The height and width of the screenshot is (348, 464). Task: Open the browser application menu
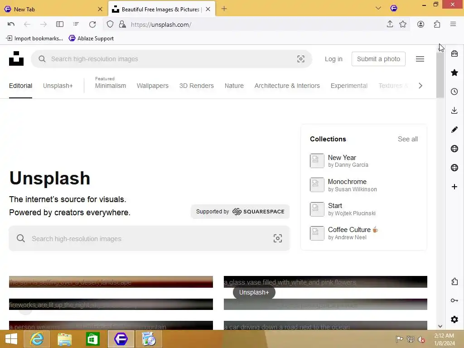click(453, 24)
